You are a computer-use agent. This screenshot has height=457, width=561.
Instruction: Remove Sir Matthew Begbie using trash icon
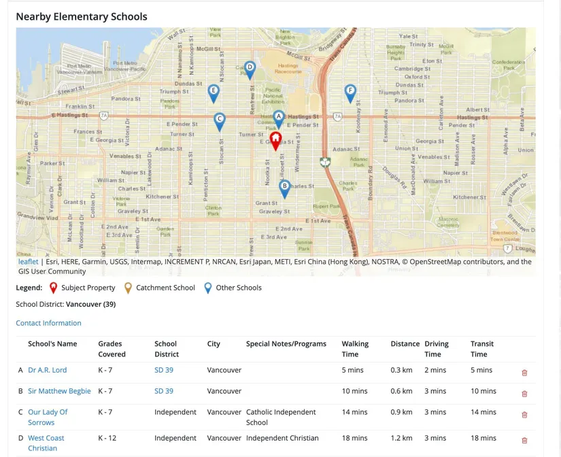coord(524,394)
